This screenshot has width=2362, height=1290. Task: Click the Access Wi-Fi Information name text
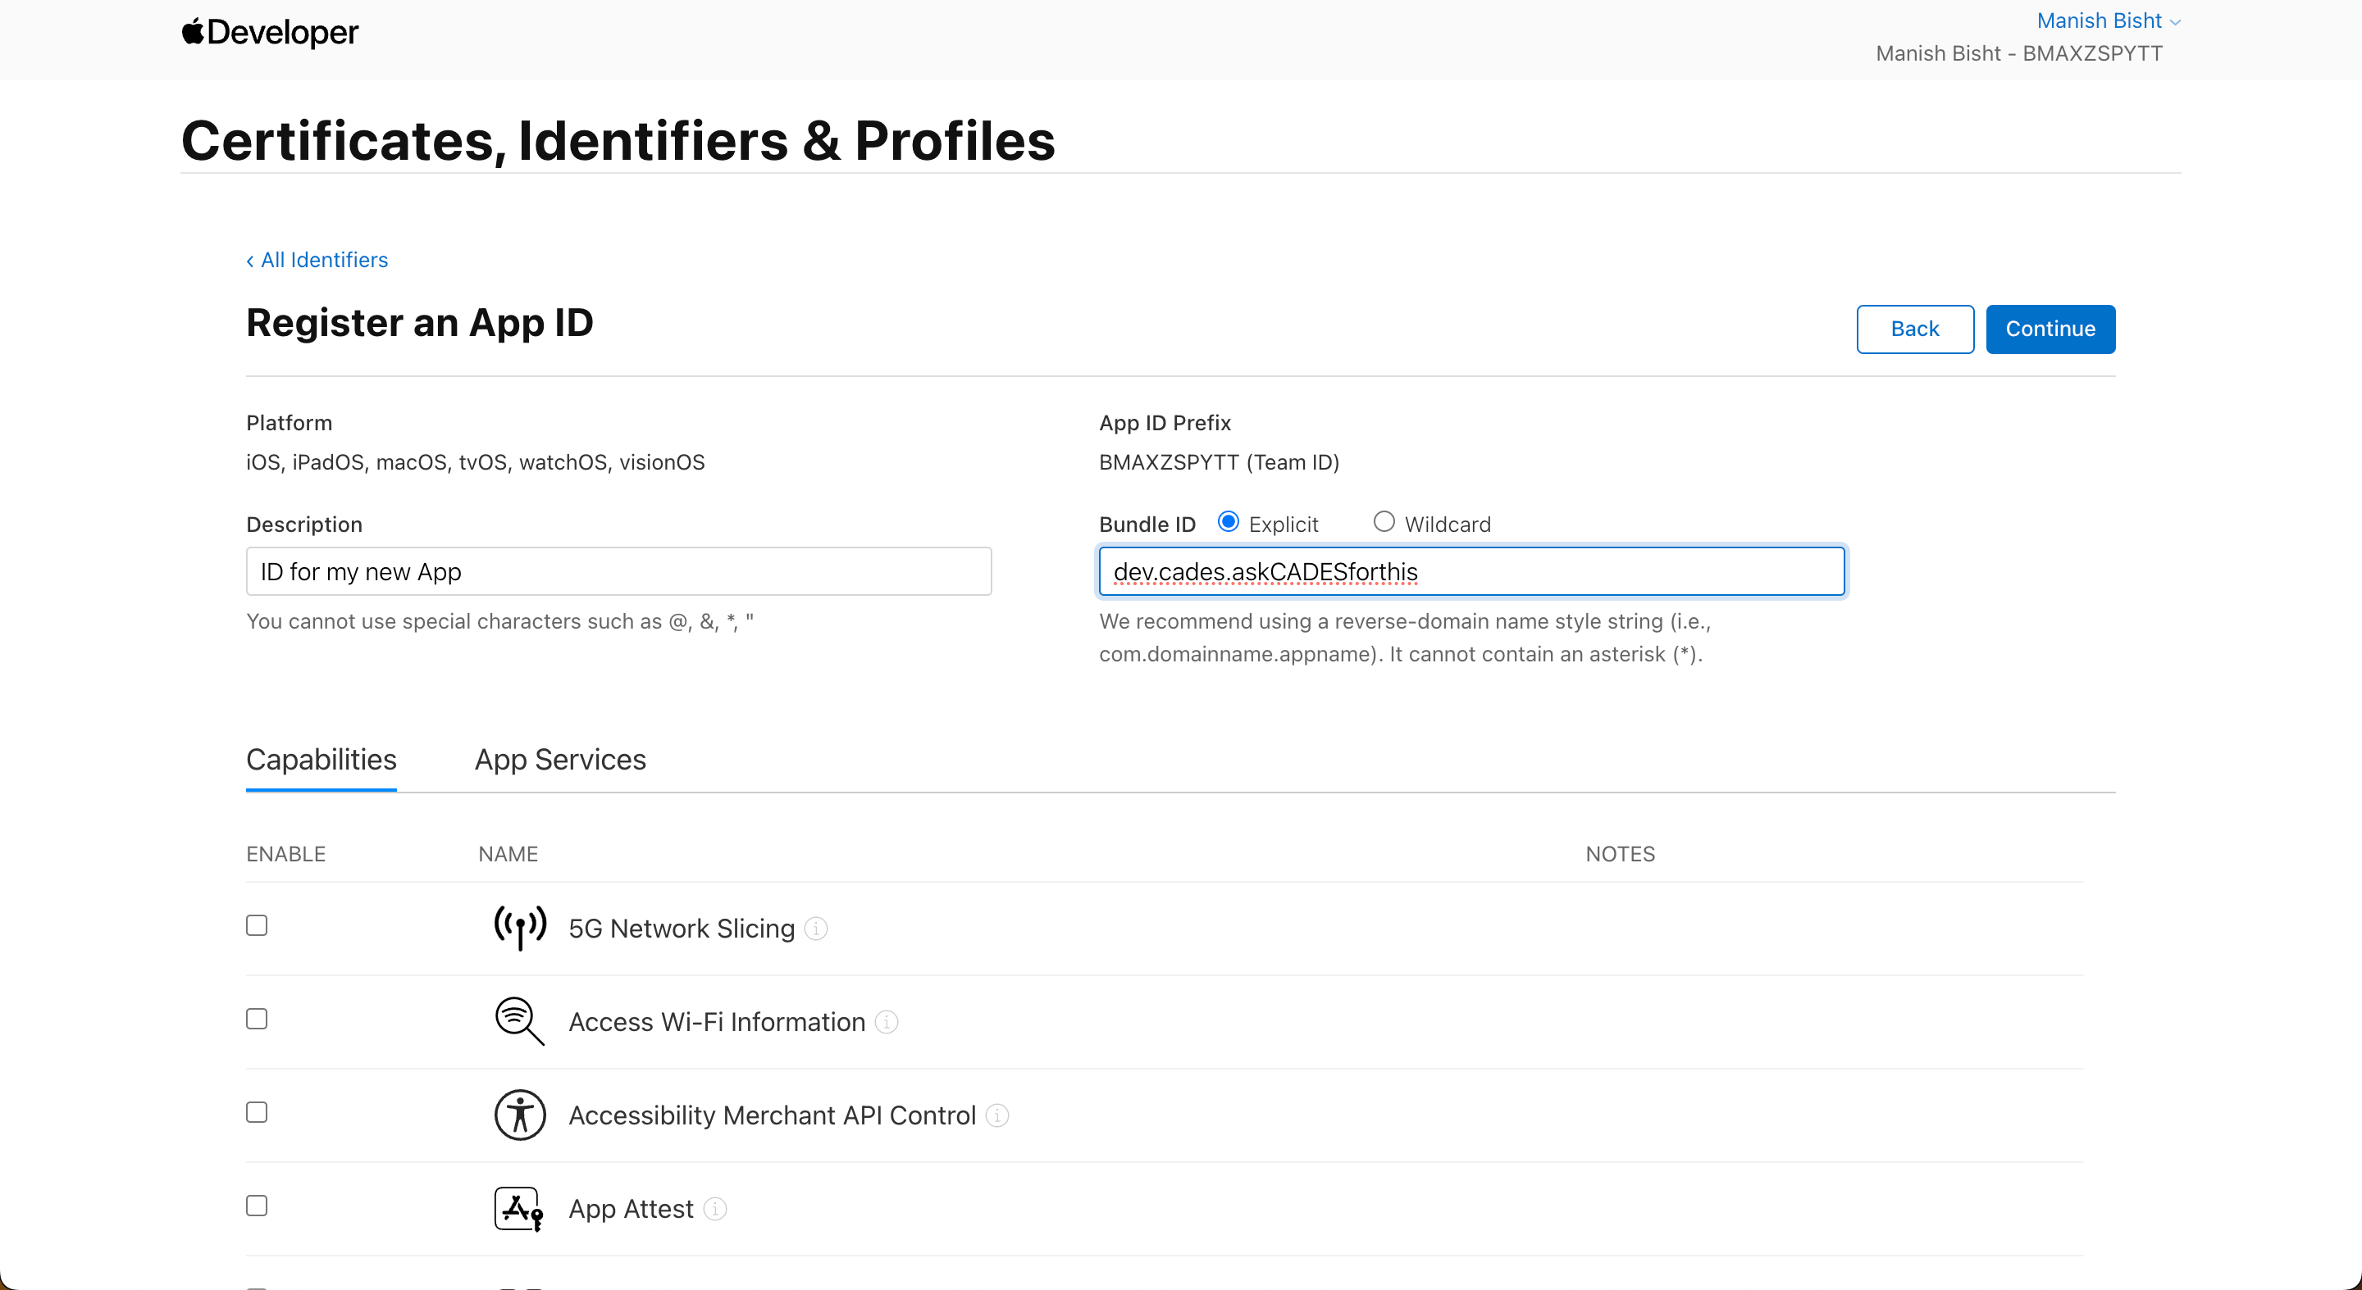[717, 1021]
